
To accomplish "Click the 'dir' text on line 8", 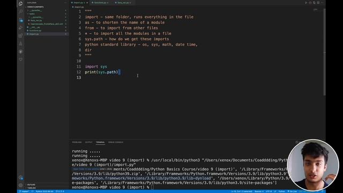I will pyautogui.click(x=88, y=50).
